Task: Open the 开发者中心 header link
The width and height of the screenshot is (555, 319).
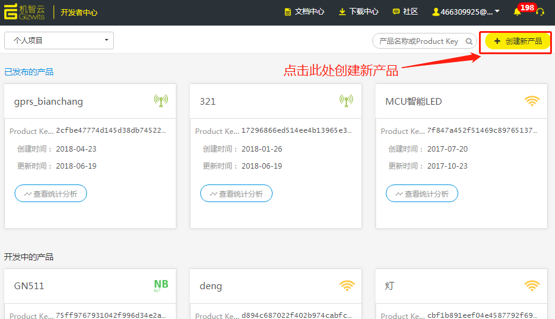Action: 79,12
